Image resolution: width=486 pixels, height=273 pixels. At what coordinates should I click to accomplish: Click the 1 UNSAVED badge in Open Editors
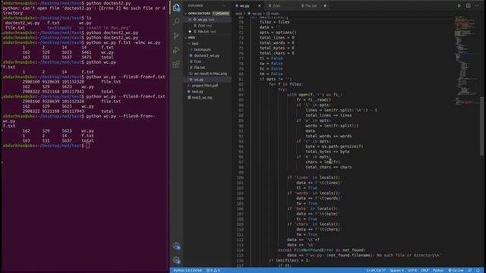point(221,14)
